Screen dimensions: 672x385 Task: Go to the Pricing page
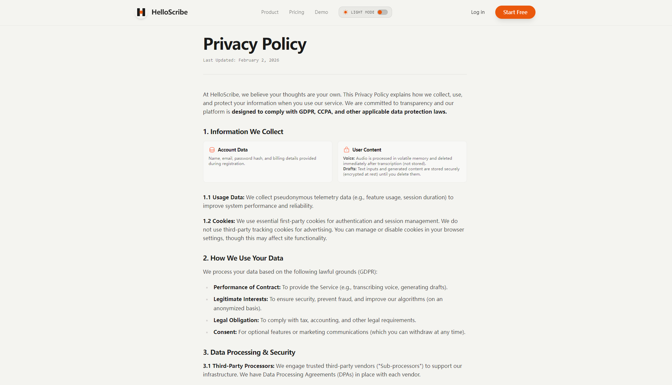(x=296, y=12)
